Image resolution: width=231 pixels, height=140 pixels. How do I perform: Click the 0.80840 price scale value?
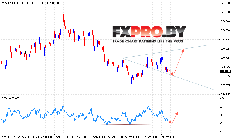coord(225,21)
